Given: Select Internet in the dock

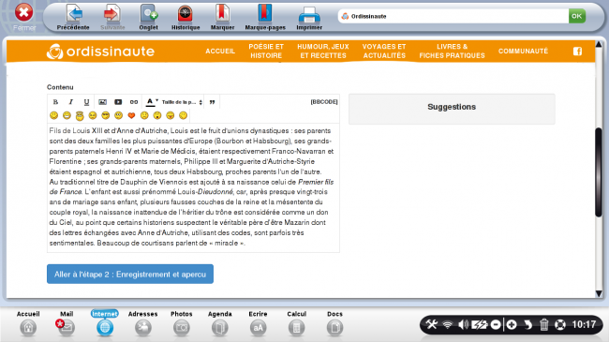Looking at the screenshot, I should pyautogui.click(x=105, y=323).
